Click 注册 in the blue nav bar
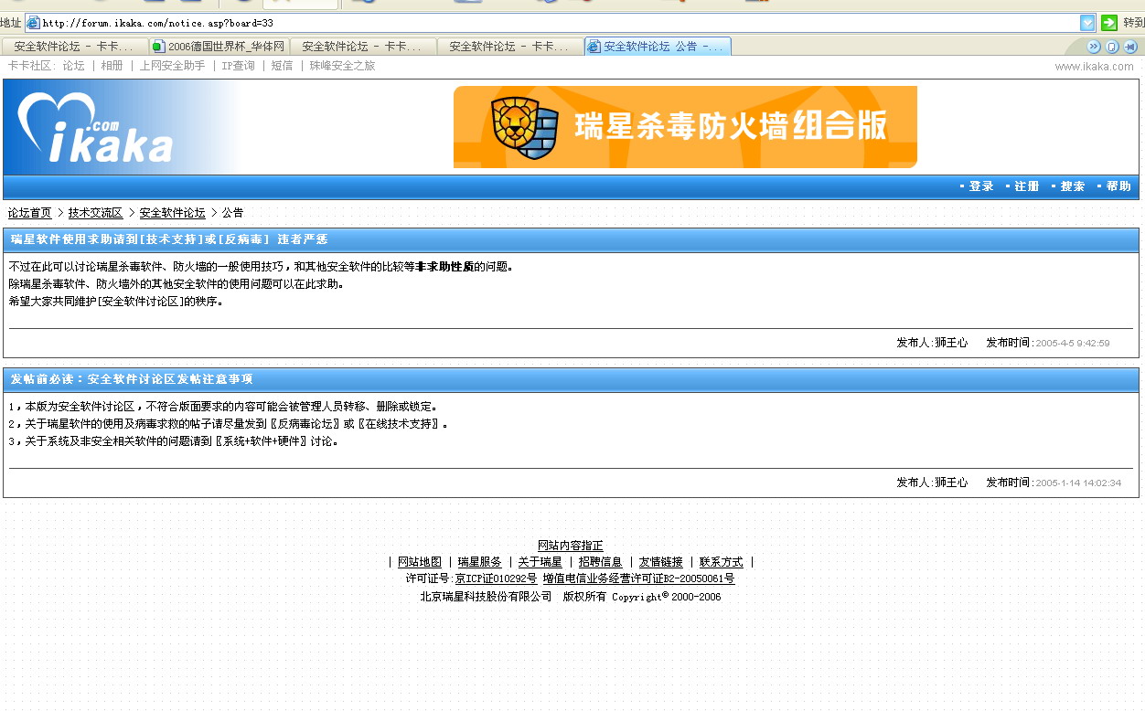This screenshot has height=711, width=1145. tap(1027, 186)
